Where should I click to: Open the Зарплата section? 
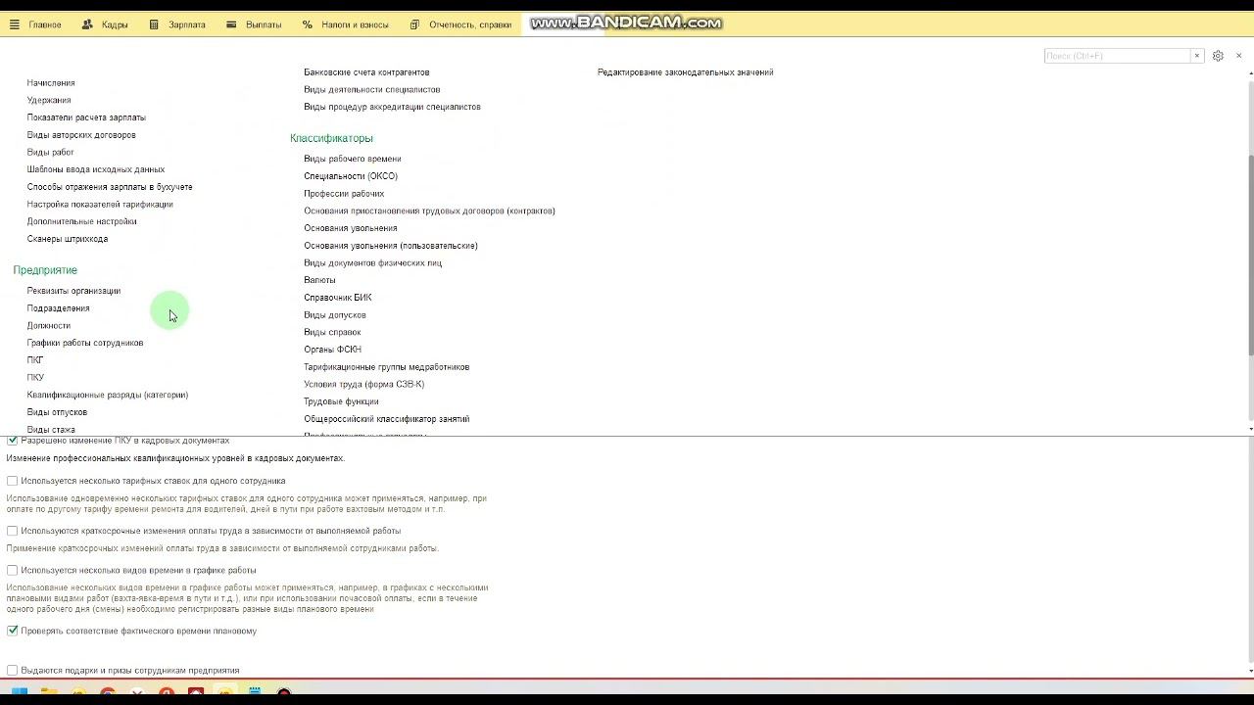click(x=177, y=24)
